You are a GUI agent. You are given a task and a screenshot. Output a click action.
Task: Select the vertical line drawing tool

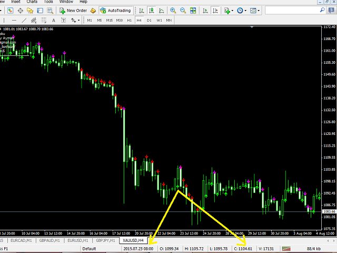click(x=4, y=21)
